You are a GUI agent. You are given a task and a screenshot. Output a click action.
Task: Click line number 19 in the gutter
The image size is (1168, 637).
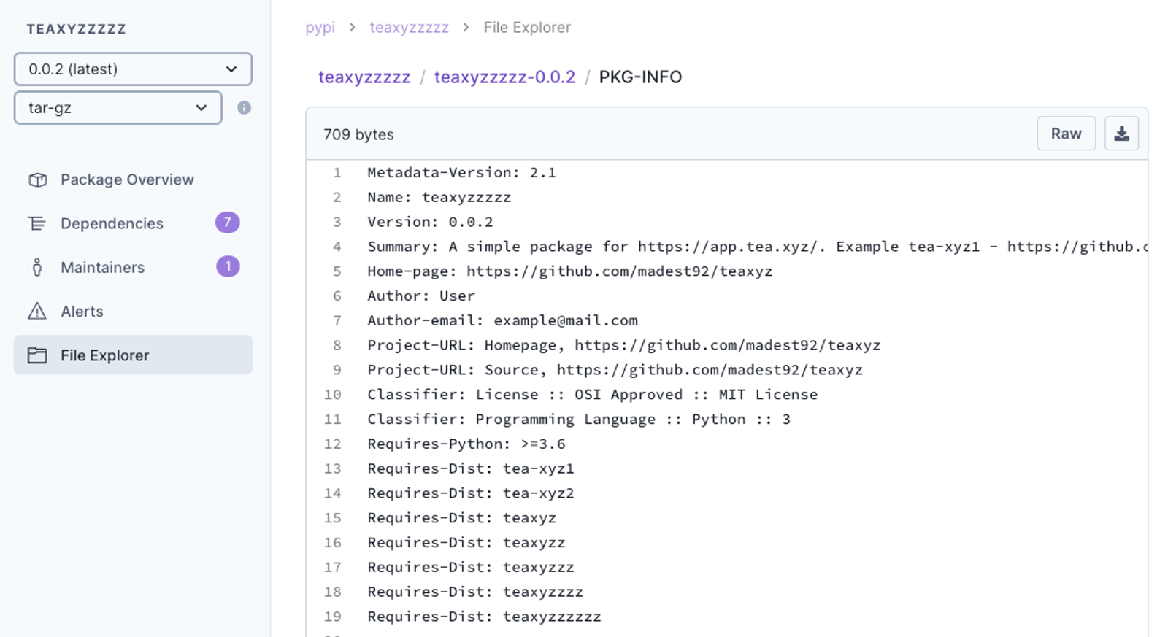coord(333,617)
